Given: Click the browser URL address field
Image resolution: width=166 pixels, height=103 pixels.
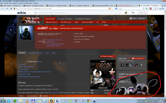Looking at the screenshot, I should point(62,8).
